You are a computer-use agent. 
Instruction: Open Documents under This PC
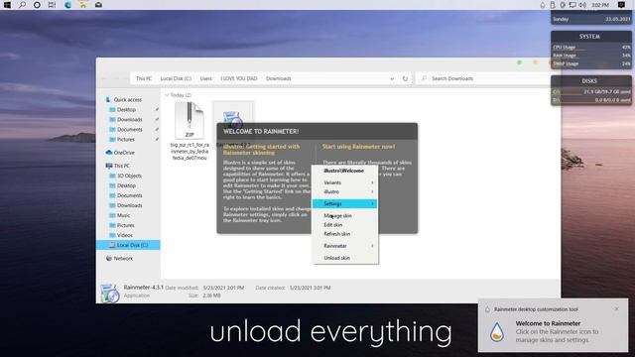point(130,195)
